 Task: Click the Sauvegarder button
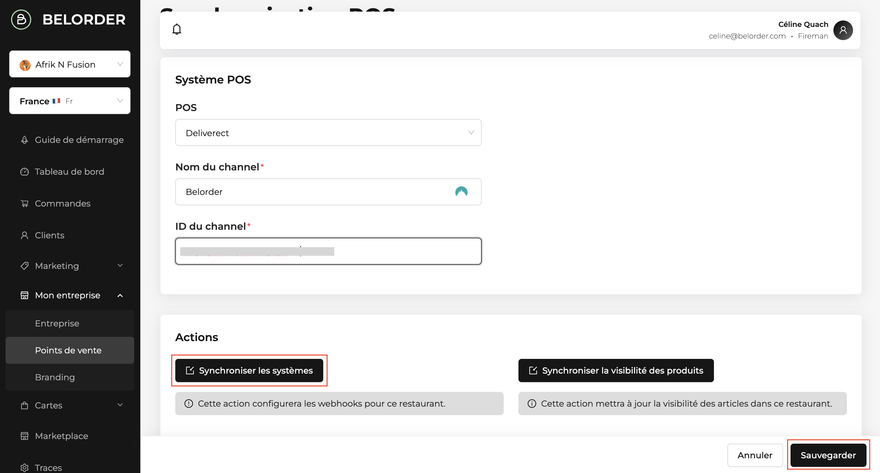pos(828,455)
